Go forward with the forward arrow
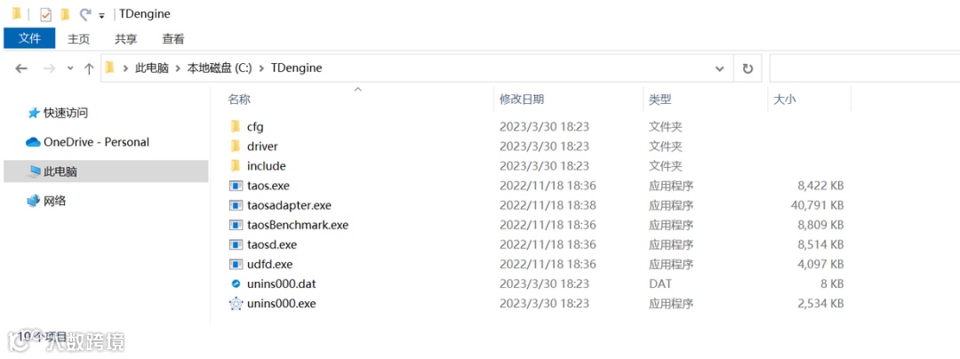Viewport: 960px width, 359px height. (x=49, y=68)
